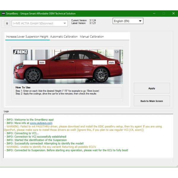Minimize the SmartBenz window
178x178 pixels.
[154, 13]
